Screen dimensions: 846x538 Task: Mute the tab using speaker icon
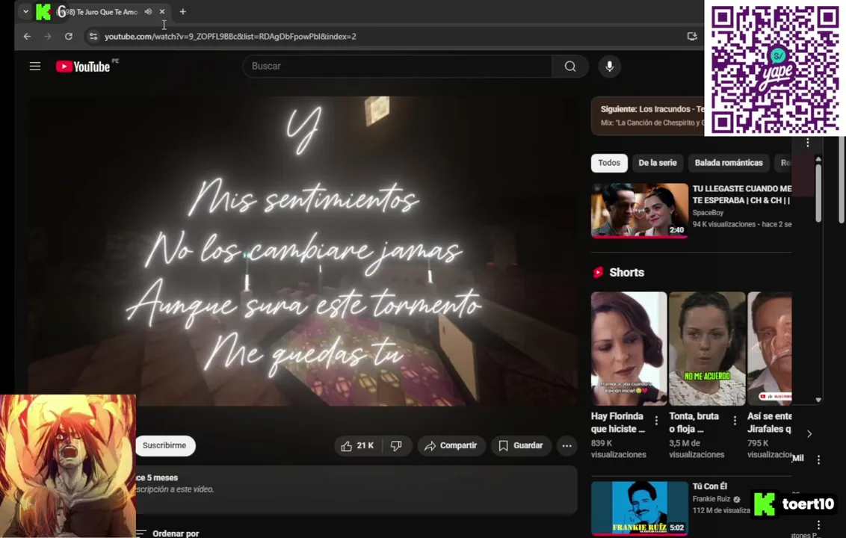pos(148,11)
